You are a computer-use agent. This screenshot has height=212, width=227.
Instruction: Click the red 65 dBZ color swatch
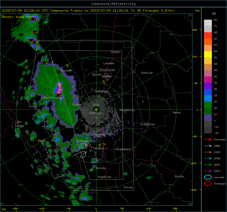tap(208, 35)
